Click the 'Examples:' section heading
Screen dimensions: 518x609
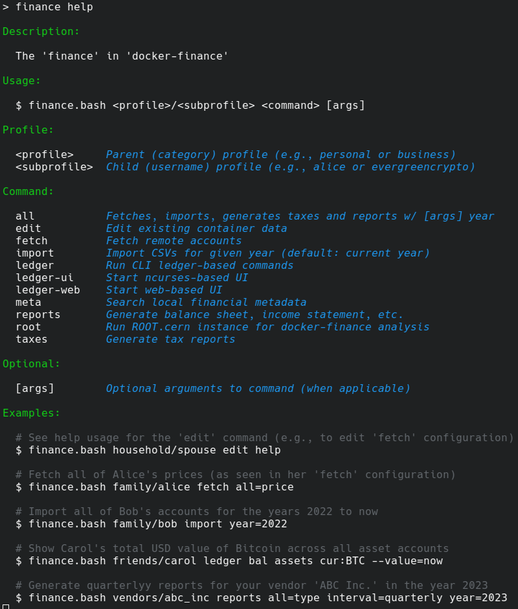(x=32, y=413)
